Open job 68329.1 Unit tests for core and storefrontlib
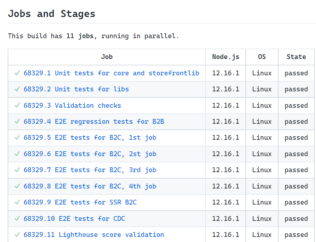This screenshot has height=242, width=316. pyautogui.click(x=111, y=73)
